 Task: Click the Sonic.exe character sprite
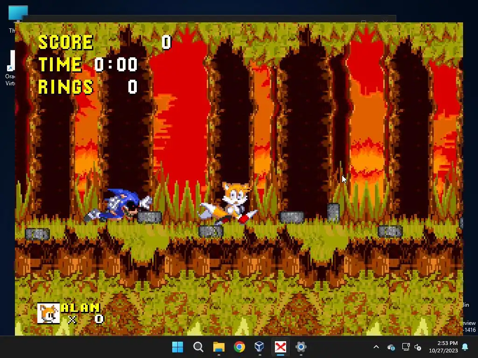click(x=118, y=205)
